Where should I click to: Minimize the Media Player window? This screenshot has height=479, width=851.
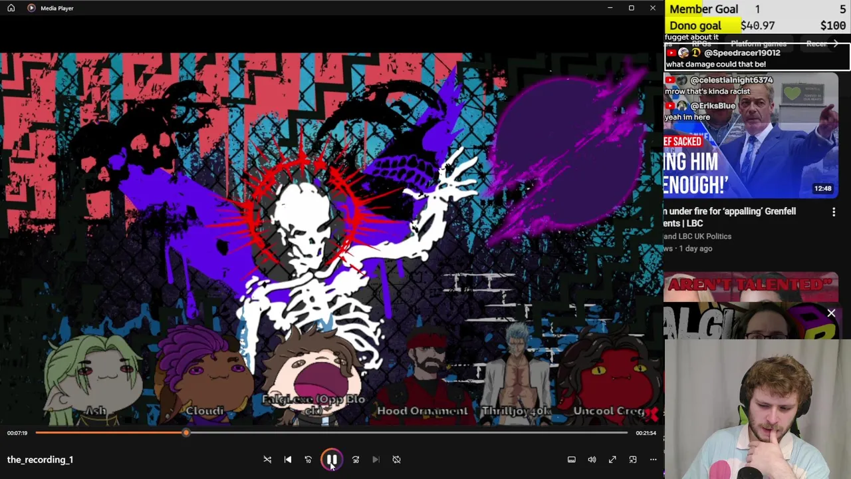tap(610, 8)
